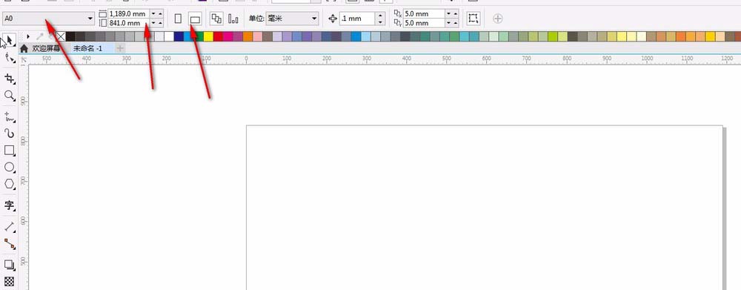Pick the magenta pink swatch

(227, 36)
